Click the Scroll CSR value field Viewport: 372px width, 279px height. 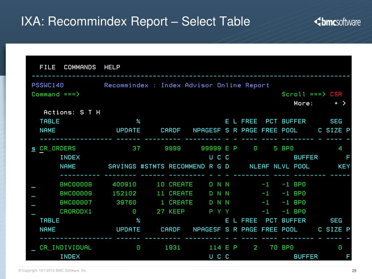336,94
